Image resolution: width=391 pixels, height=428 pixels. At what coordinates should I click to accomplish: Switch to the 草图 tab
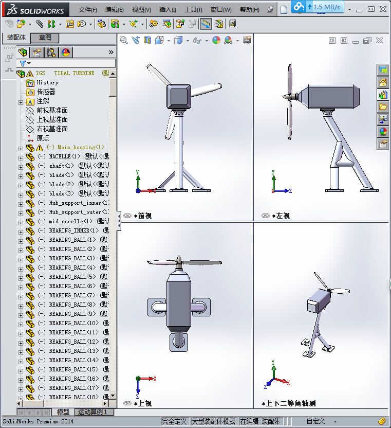pyautogui.click(x=45, y=38)
